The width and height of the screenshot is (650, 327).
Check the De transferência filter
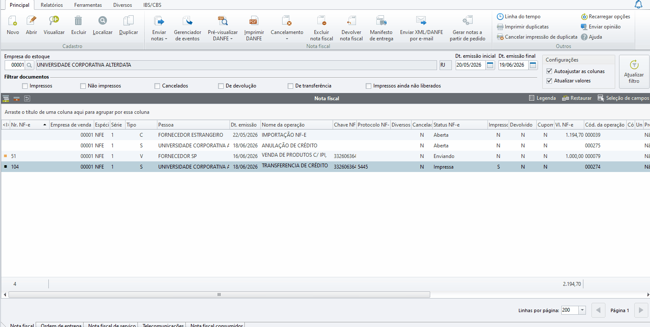[x=291, y=86]
